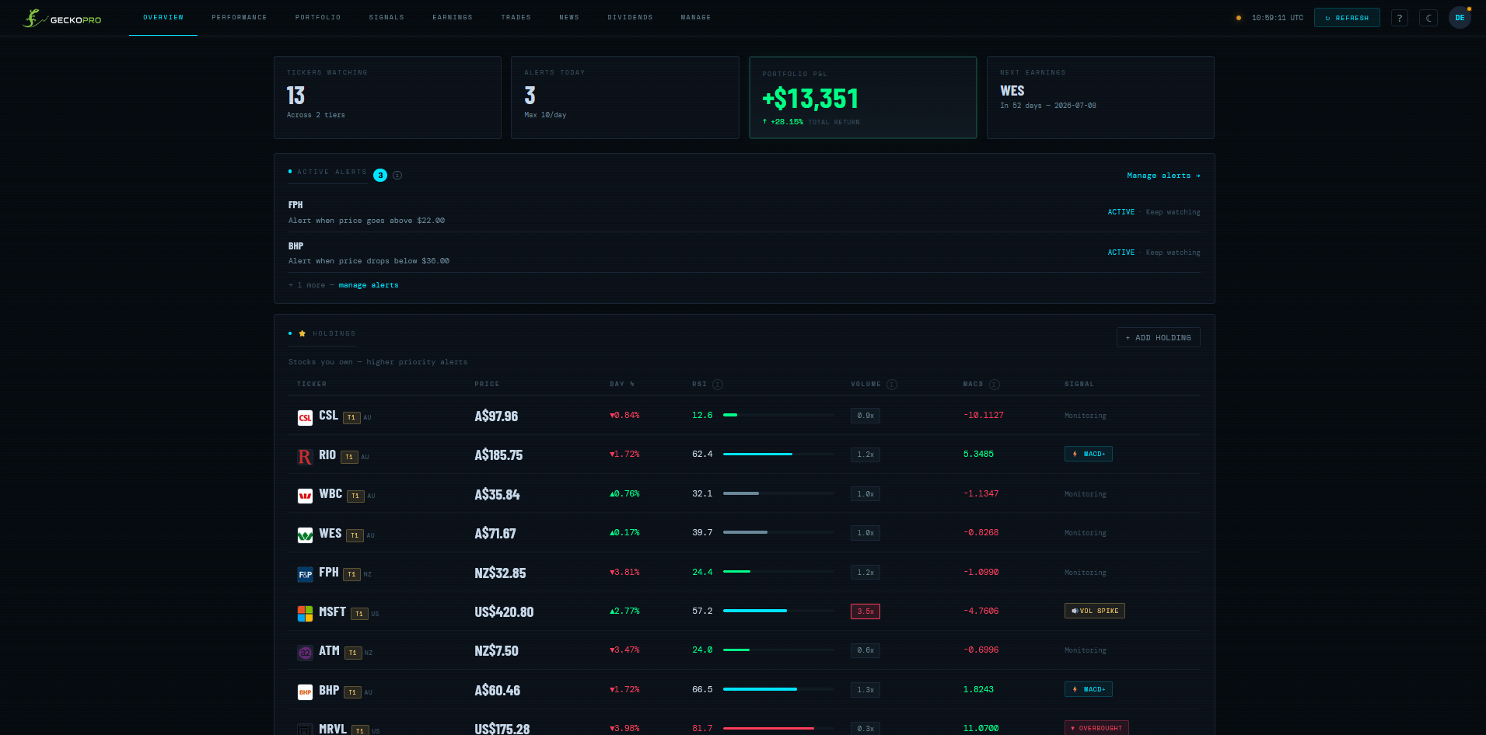
Task: Click the RIO RSI bar
Action: pyautogui.click(x=779, y=454)
